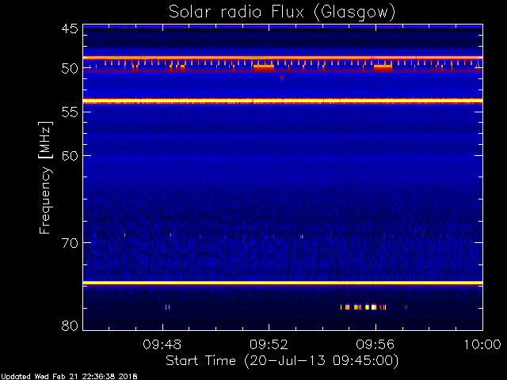Click the '09:52' time tick label
The width and height of the screenshot is (507, 380).
(269, 345)
